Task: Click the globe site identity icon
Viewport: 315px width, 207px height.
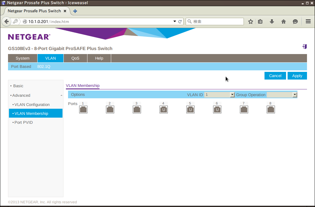Action: 25,21
